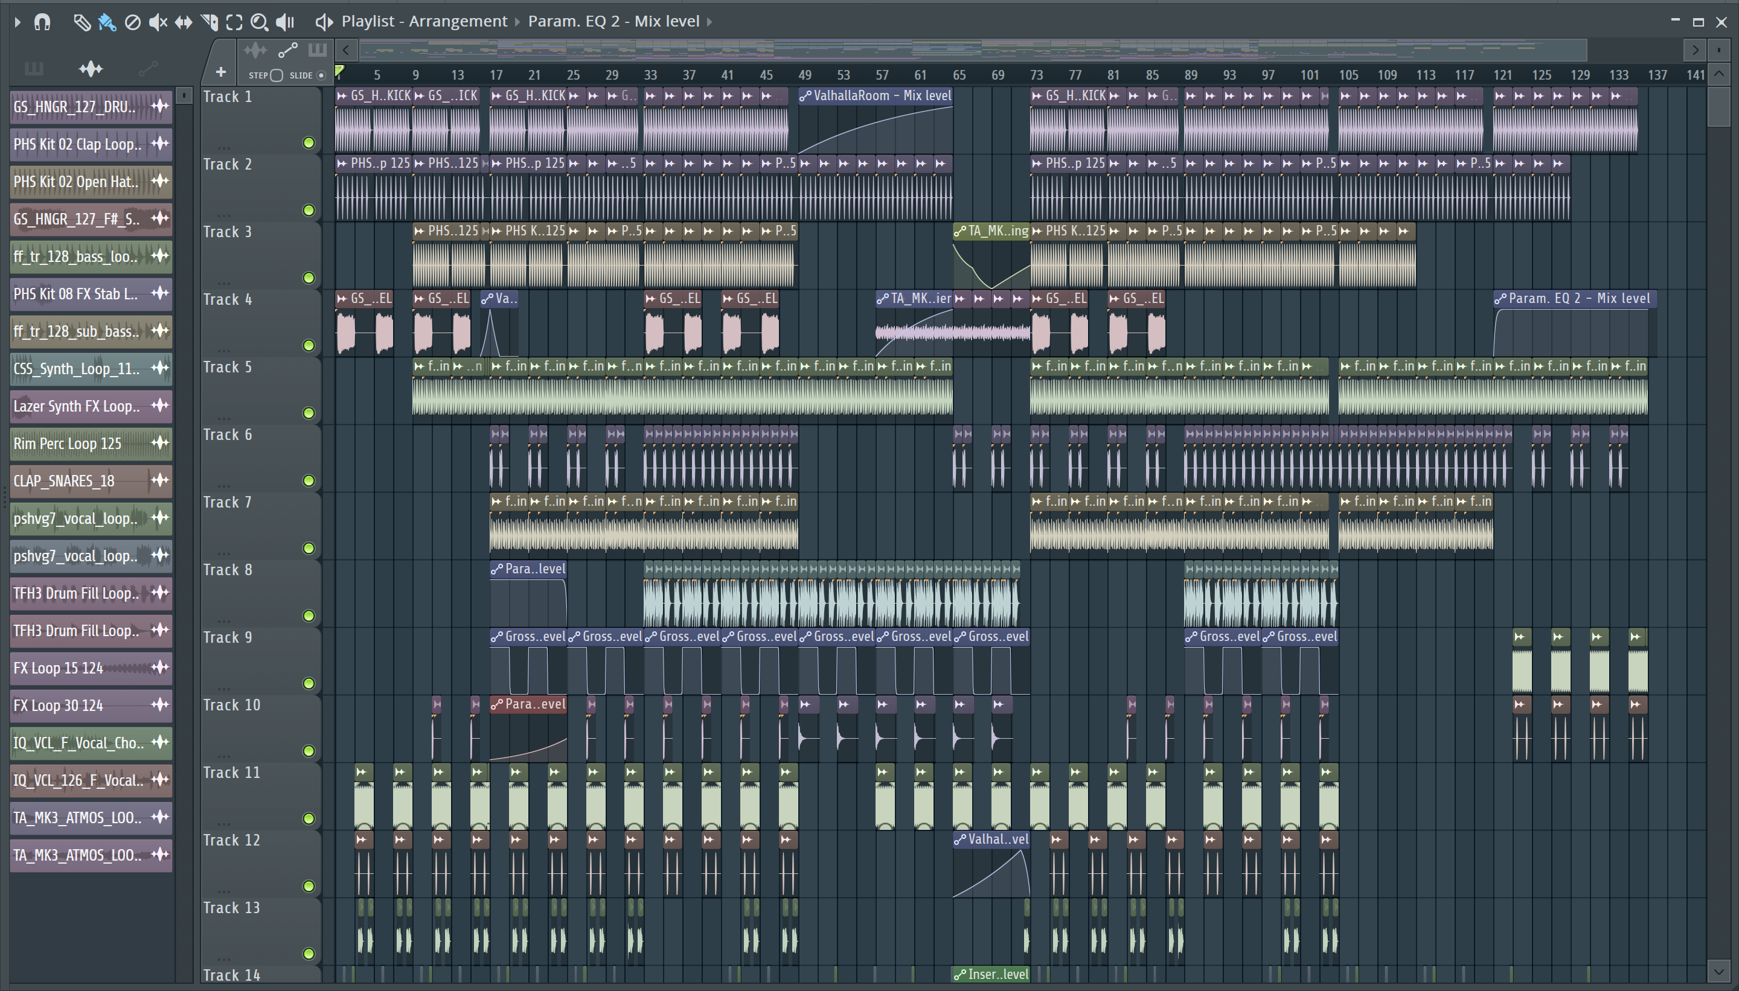Open TA_MK..ing automation clip menu on Track 3
Image resolution: width=1739 pixels, height=991 pixels.
tap(960, 231)
